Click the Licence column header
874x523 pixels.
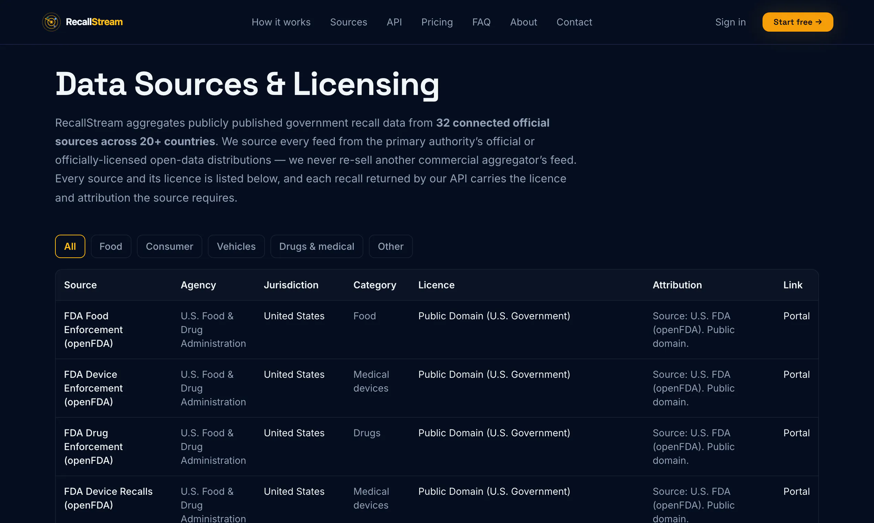436,285
